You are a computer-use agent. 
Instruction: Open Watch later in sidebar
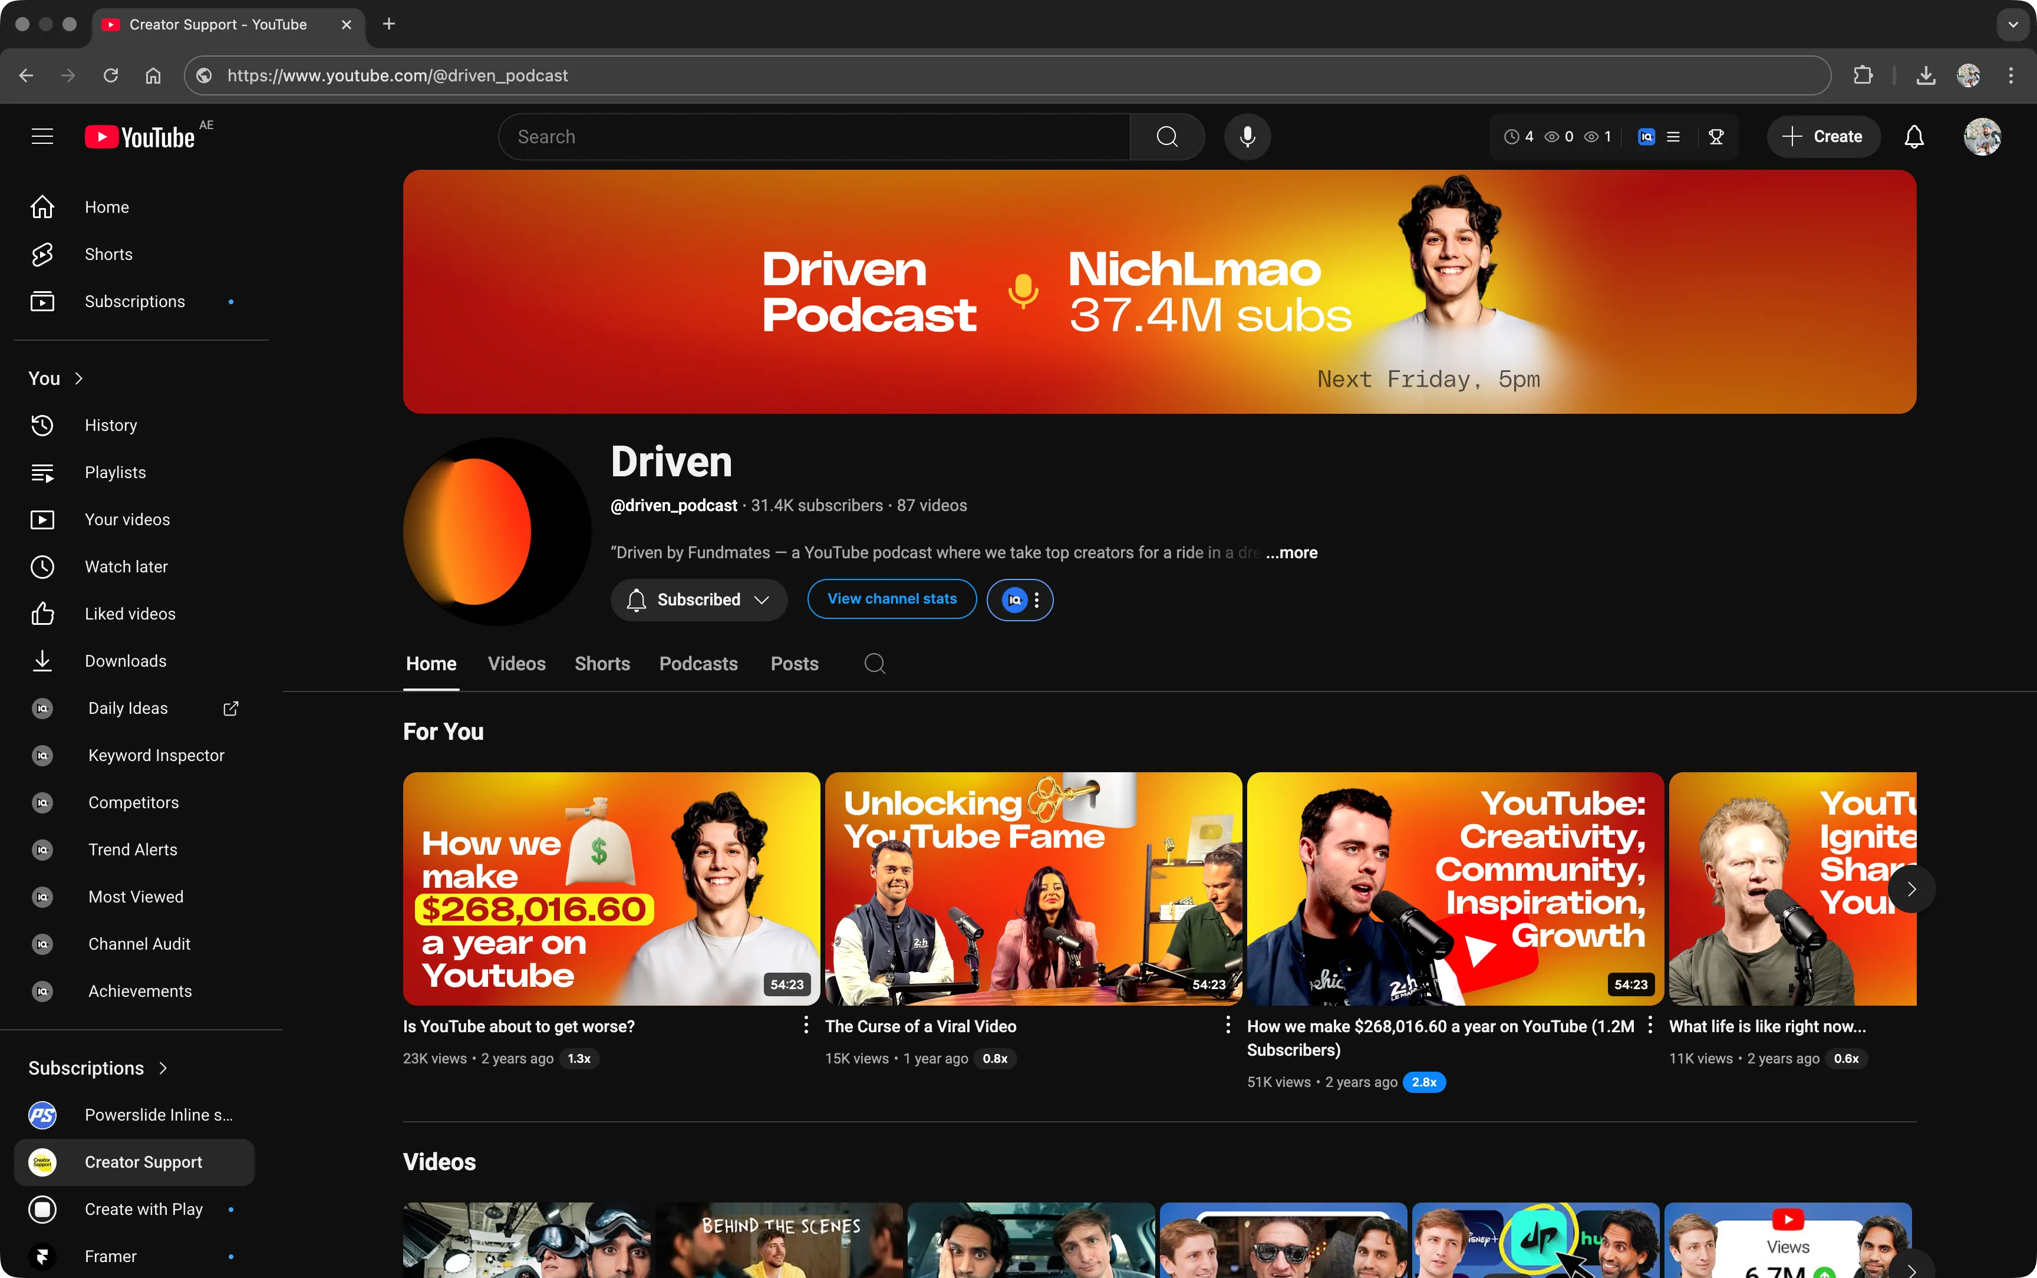tap(126, 566)
